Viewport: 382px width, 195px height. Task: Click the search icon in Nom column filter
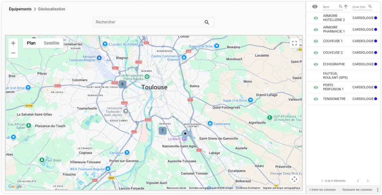340,7
